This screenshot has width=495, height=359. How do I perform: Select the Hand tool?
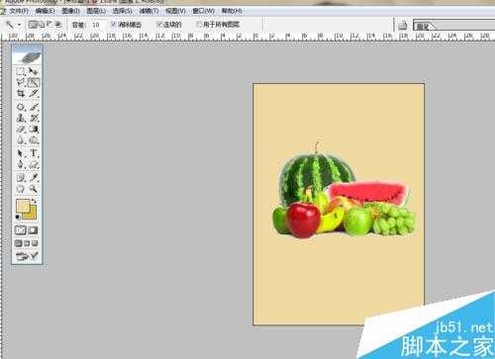(21, 189)
